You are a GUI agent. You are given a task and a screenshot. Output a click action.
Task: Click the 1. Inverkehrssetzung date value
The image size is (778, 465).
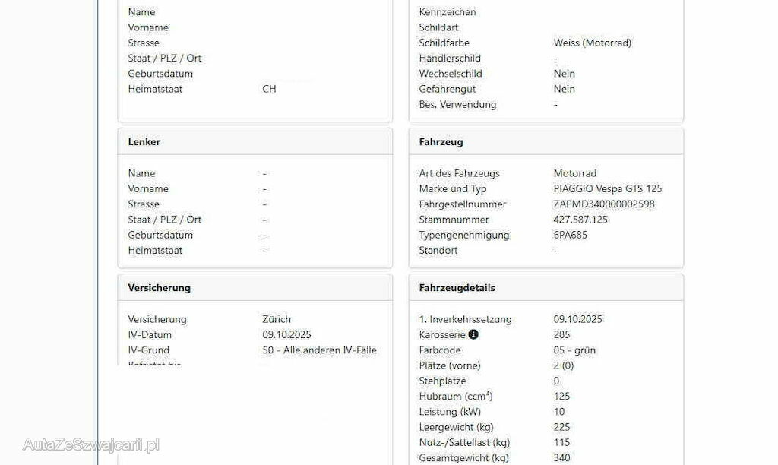pyautogui.click(x=577, y=319)
